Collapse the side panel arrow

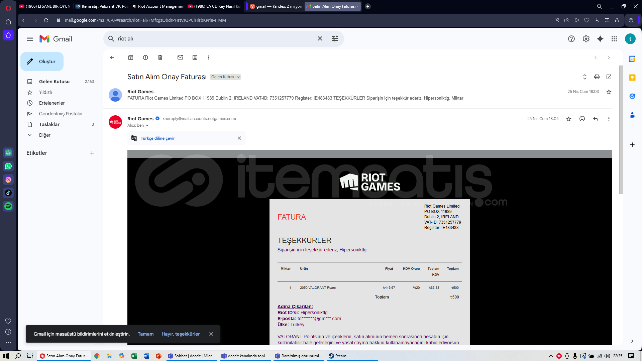click(632, 341)
